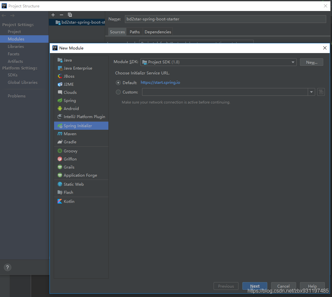Click the Cancel button
Viewport: 332px width, 297px height.
click(283, 286)
